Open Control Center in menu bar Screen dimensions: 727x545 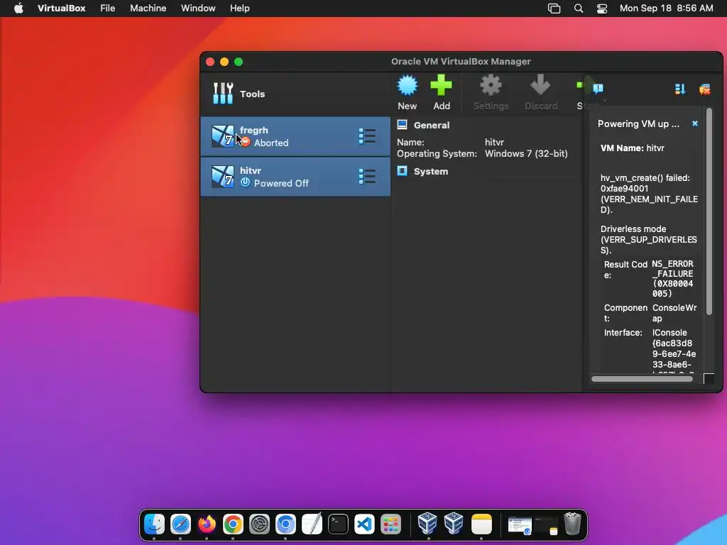click(x=602, y=9)
